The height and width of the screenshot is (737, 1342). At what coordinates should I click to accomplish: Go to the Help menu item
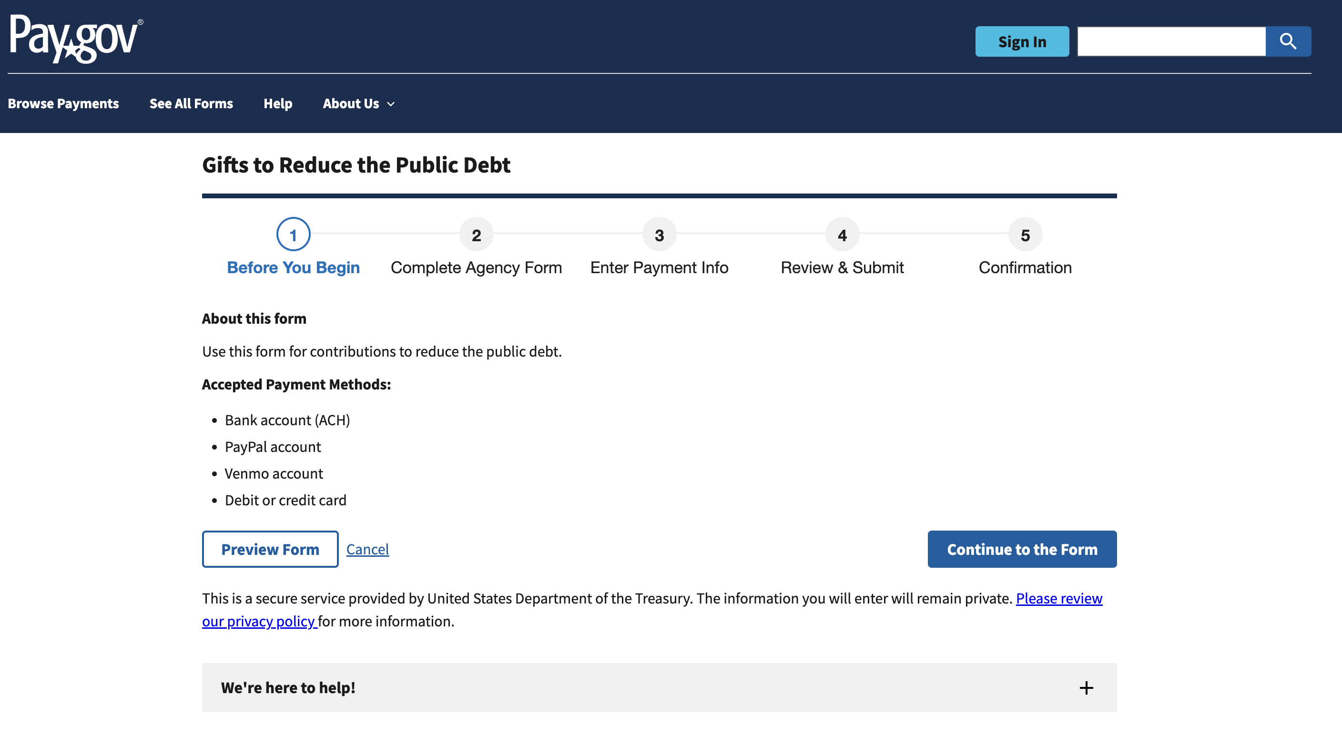(x=278, y=104)
